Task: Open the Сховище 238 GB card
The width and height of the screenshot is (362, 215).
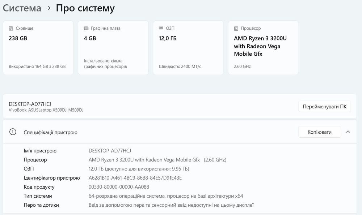Action: (x=38, y=48)
